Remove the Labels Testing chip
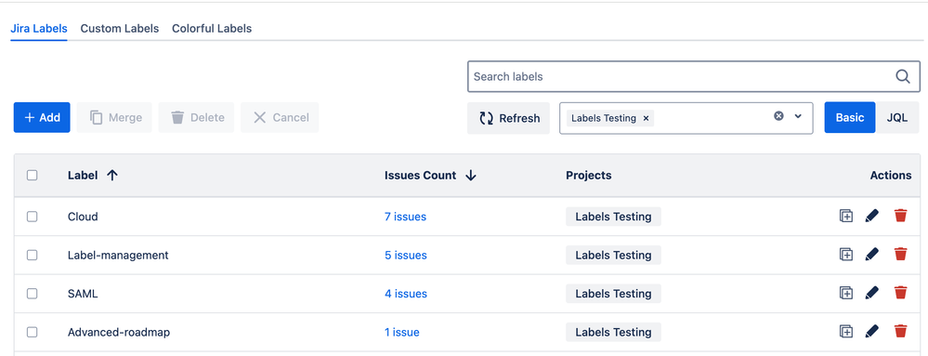The image size is (928, 356). click(646, 118)
